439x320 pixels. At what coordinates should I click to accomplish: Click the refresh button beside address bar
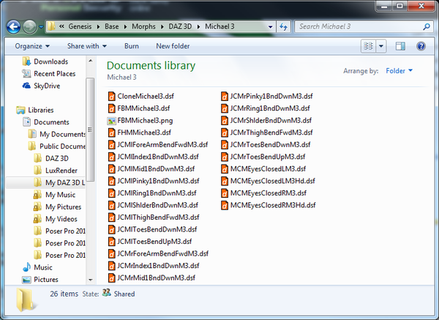click(x=284, y=27)
